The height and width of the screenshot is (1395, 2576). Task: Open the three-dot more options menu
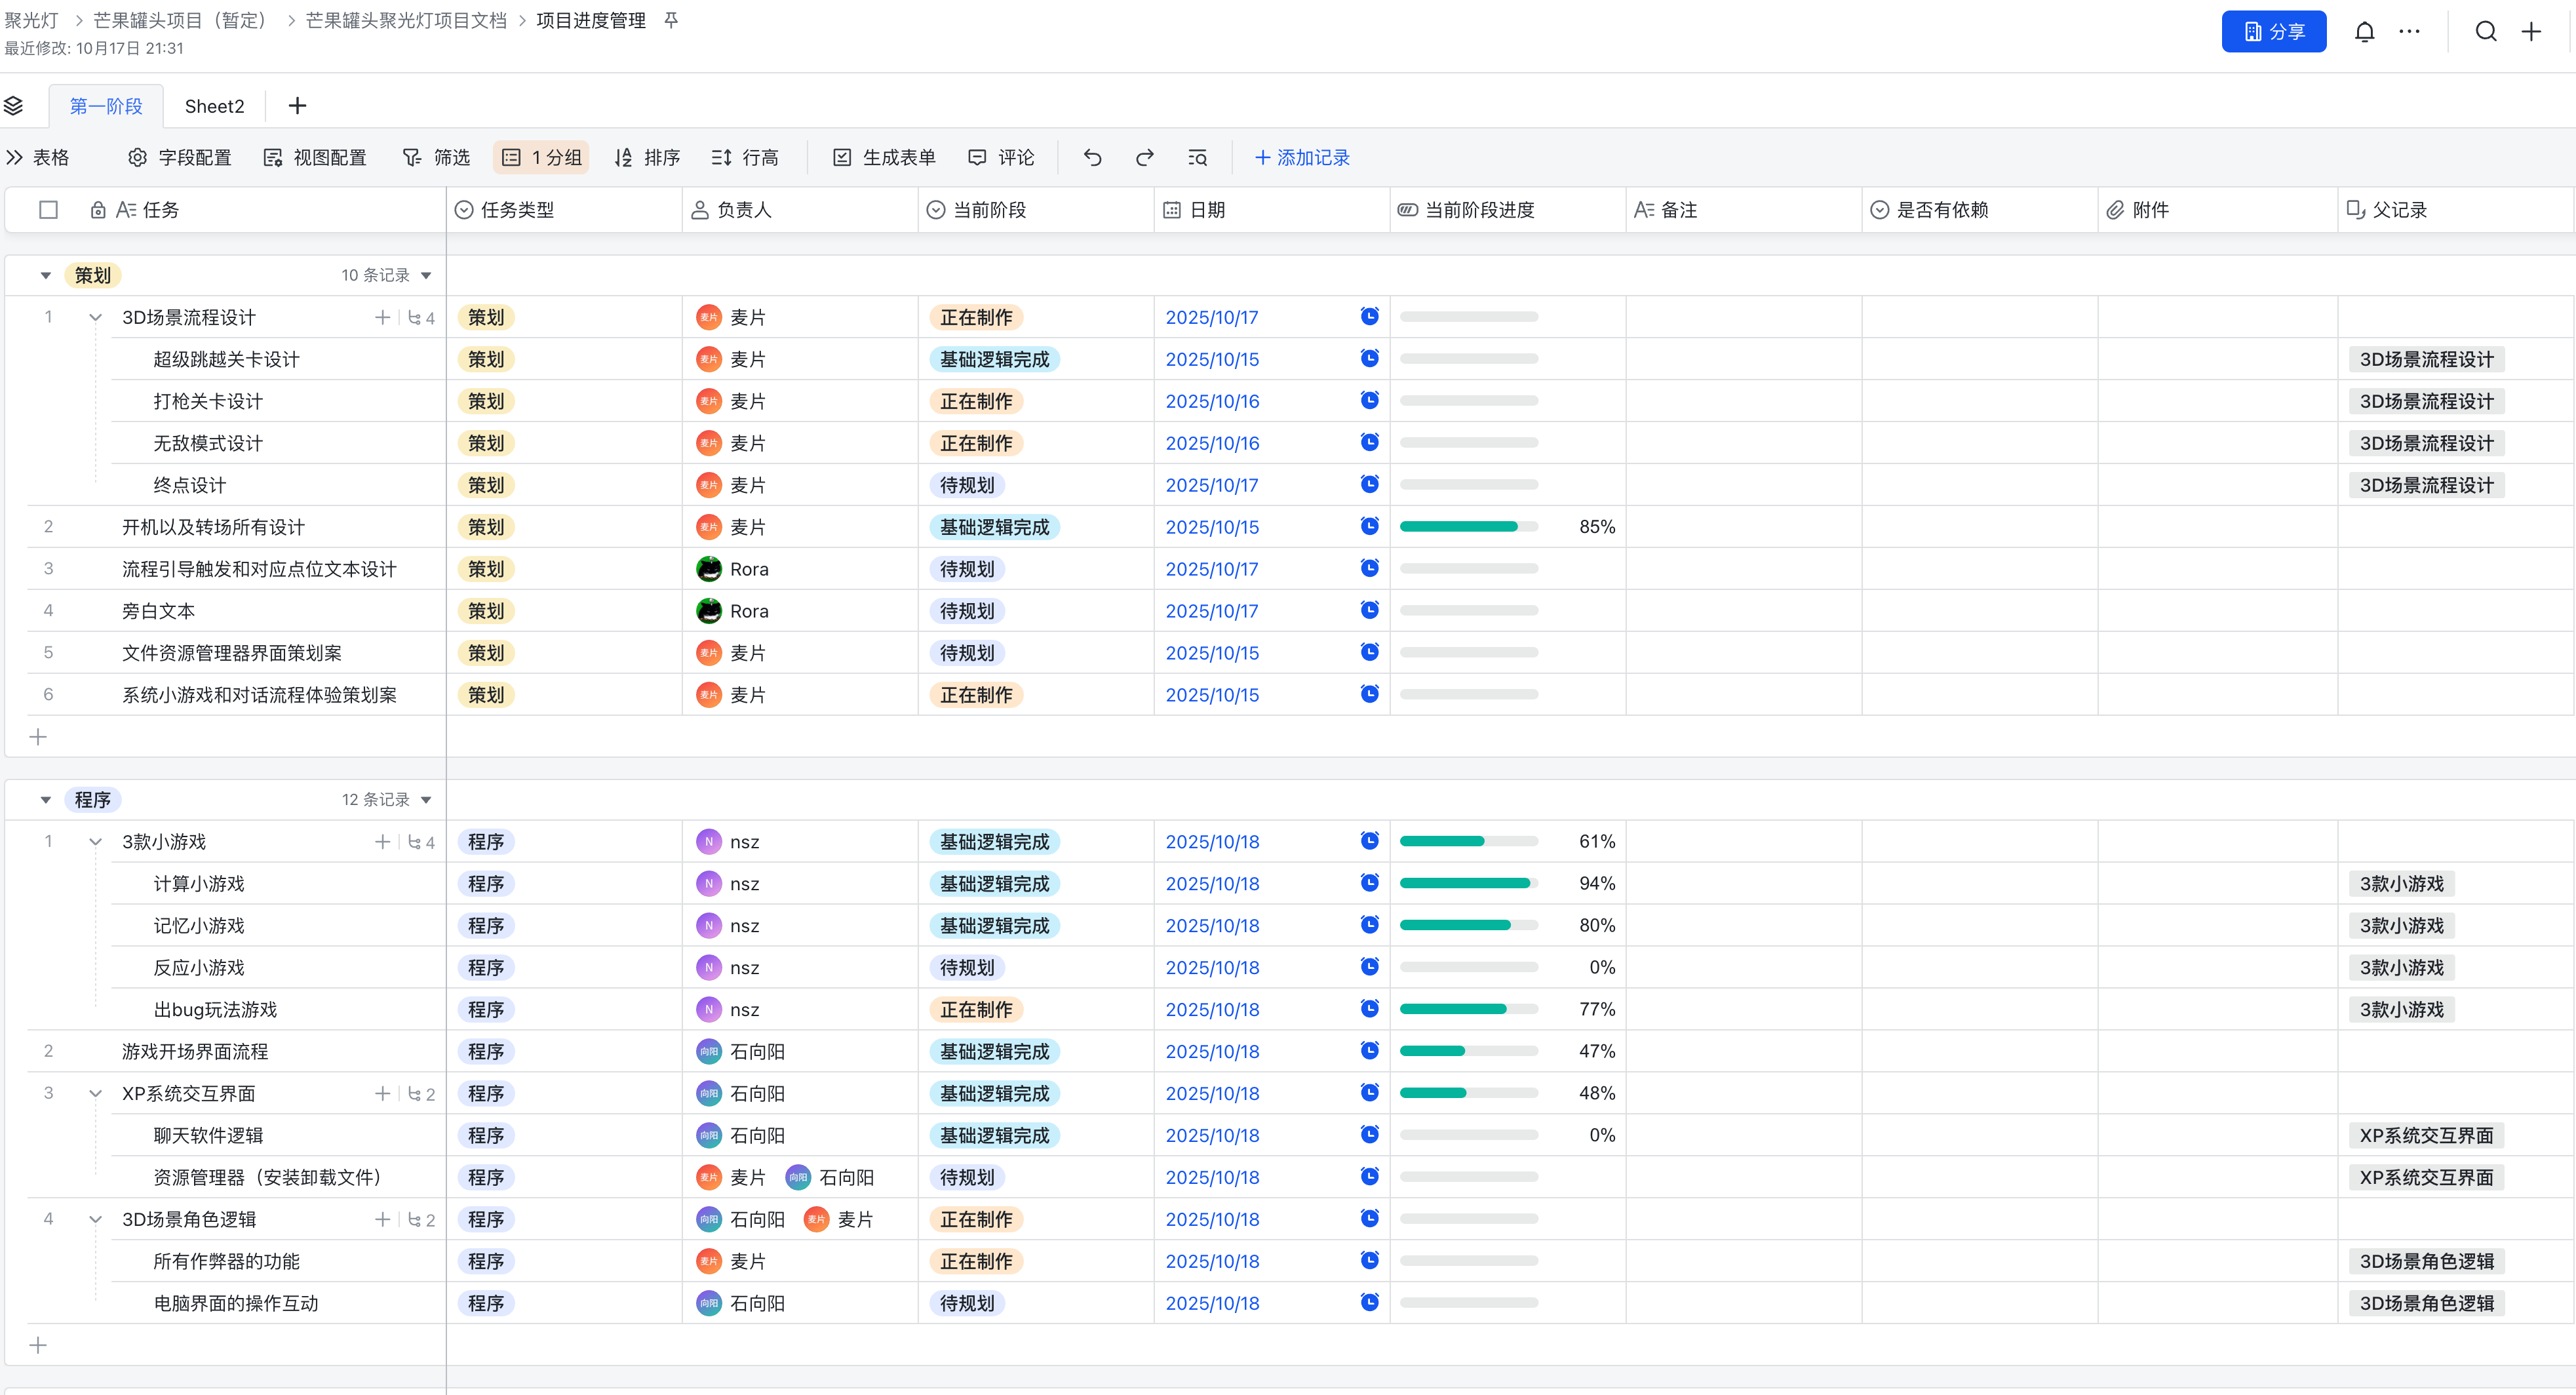tap(2410, 32)
